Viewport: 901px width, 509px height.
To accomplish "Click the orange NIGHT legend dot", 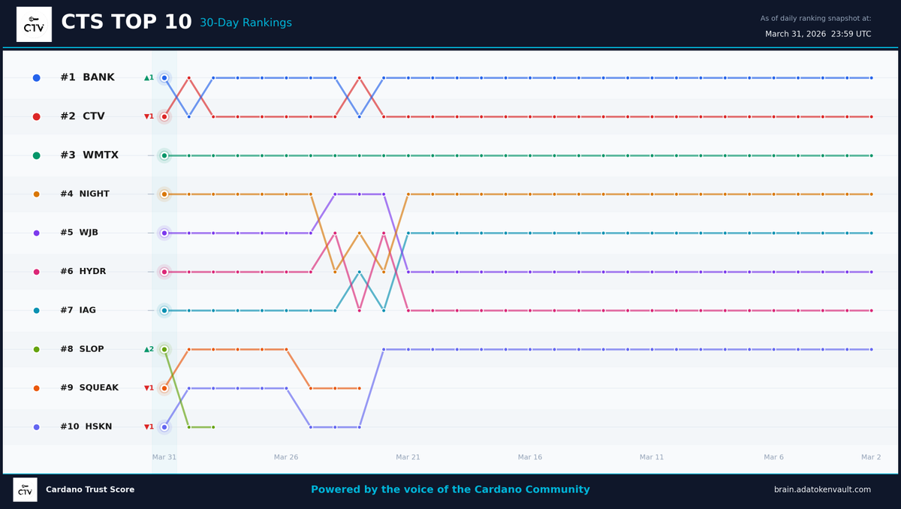I will 37,194.
